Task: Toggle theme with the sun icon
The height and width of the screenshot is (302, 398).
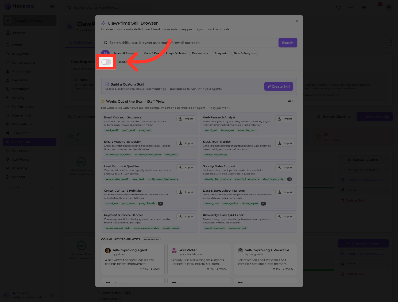Action: [351, 8]
